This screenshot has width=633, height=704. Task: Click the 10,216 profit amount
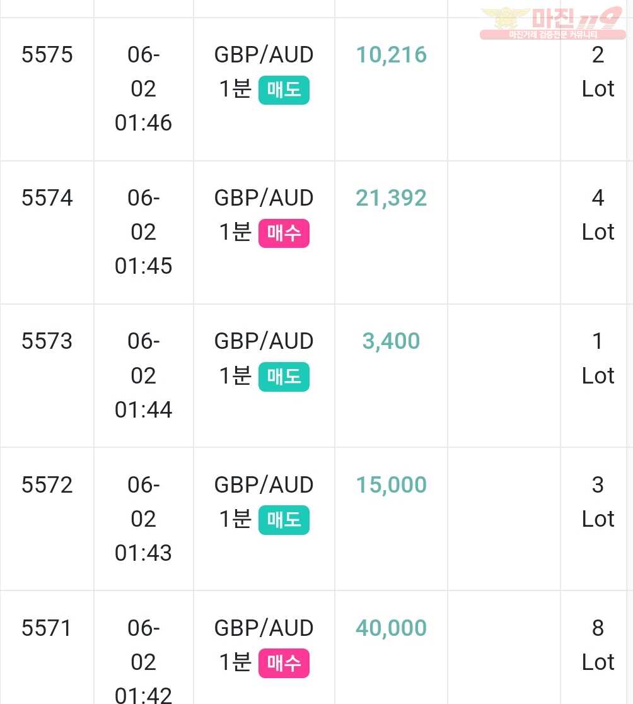coord(391,56)
